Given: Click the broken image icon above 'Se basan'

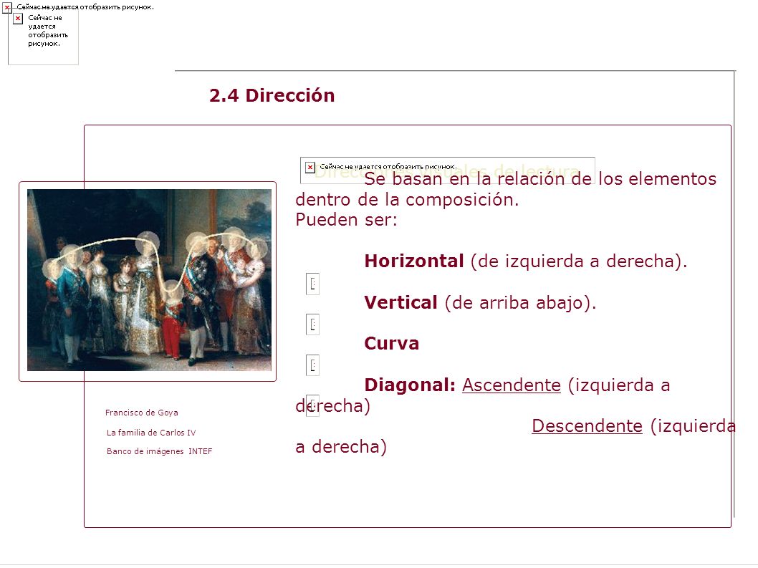Looking at the screenshot, I should (x=310, y=168).
